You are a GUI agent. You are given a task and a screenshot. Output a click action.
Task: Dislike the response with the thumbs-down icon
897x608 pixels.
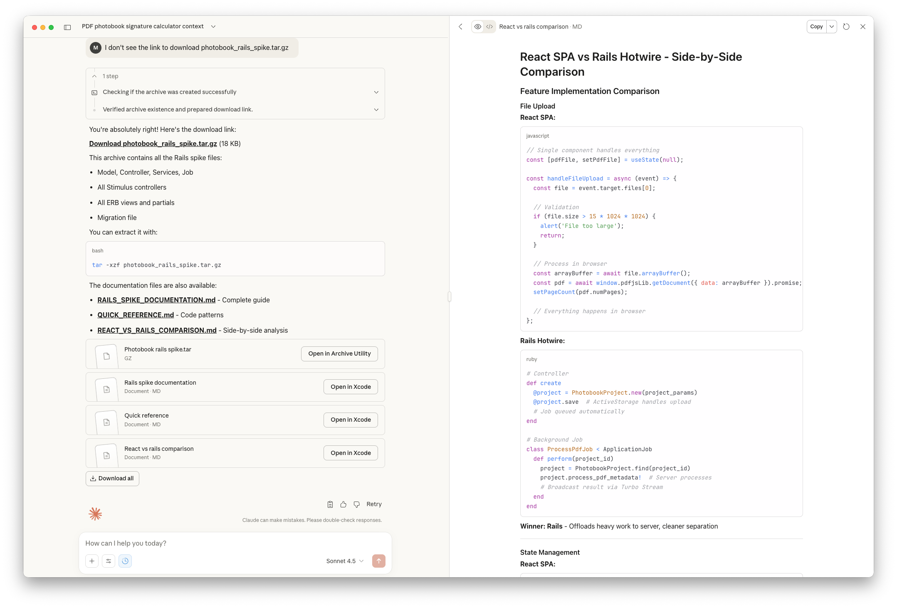[356, 504]
